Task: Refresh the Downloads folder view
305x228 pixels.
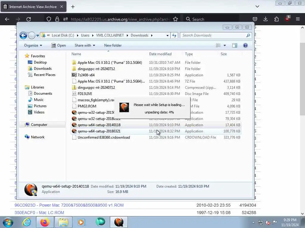Action: coord(174,35)
